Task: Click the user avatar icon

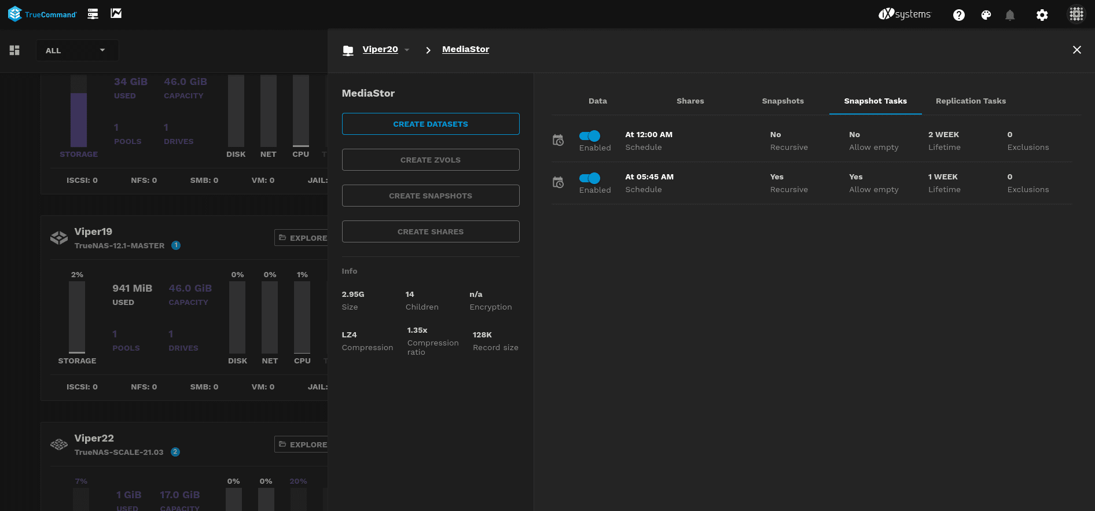Action: coord(1076,14)
